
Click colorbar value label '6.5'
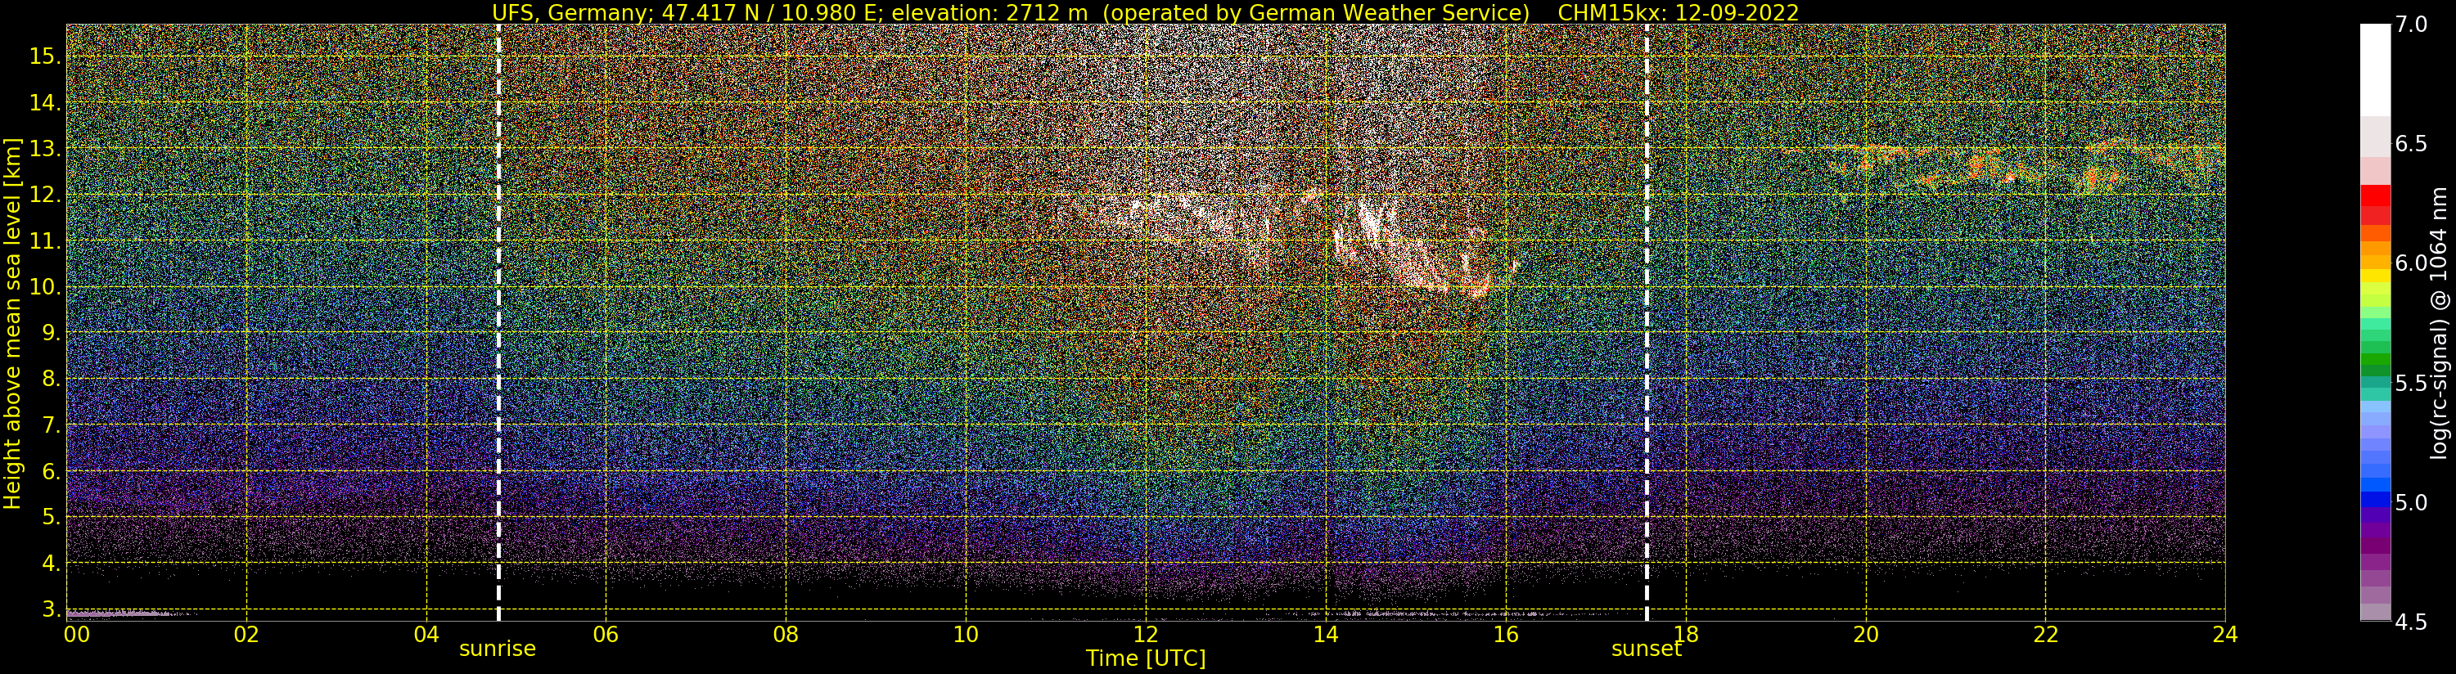[x=2411, y=144]
